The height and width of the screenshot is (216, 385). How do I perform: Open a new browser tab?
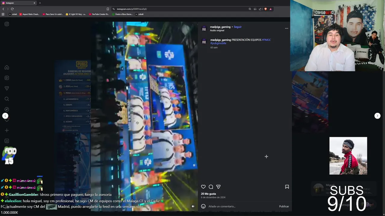[x=40, y=3]
